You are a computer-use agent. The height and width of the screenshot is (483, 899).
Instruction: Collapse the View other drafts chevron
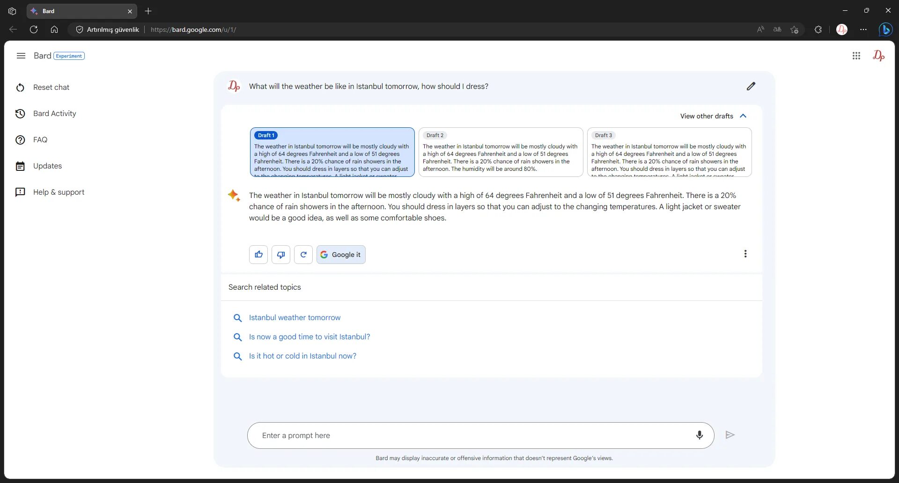tap(743, 116)
